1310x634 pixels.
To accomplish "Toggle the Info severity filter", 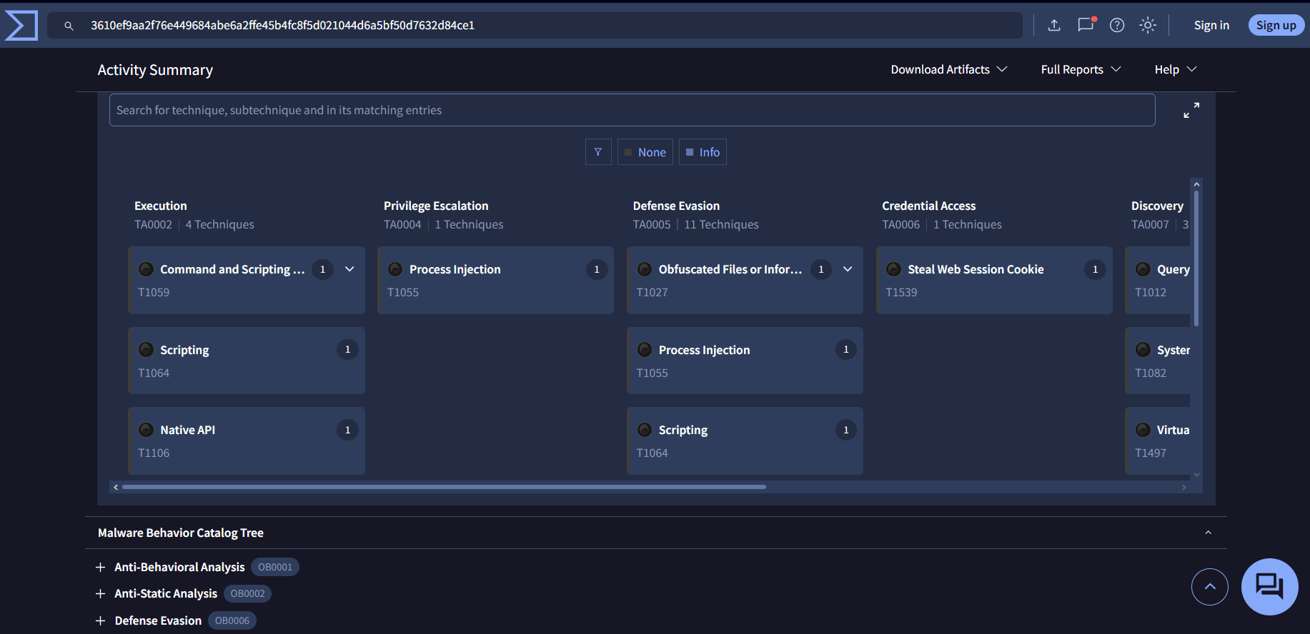I will click(703, 152).
